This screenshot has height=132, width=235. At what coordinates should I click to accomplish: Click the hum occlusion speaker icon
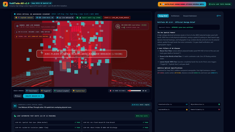click(17, 32)
